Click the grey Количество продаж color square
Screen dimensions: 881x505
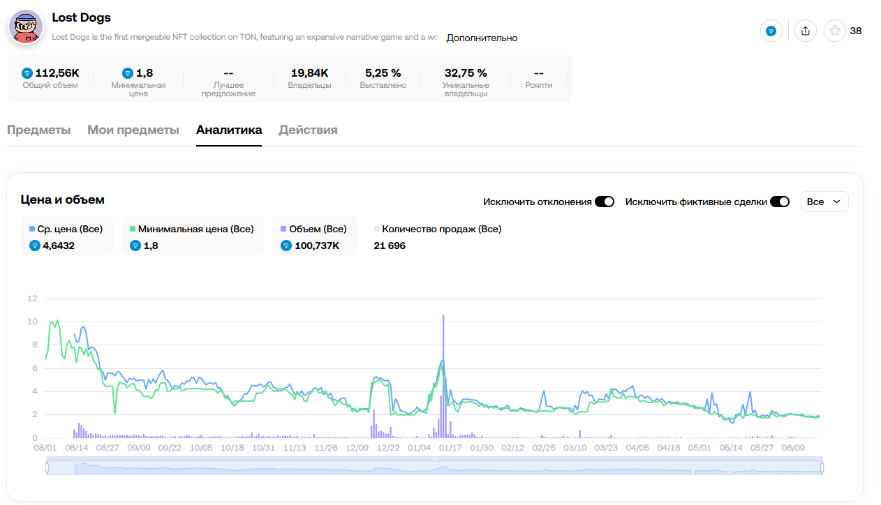pyautogui.click(x=377, y=229)
